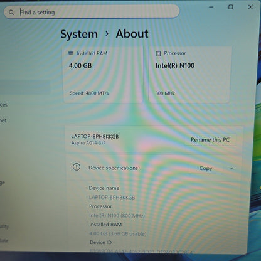Open the Intel(R) N100 Processor card
The width and height of the screenshot is (261, 261).
point(189,75)
